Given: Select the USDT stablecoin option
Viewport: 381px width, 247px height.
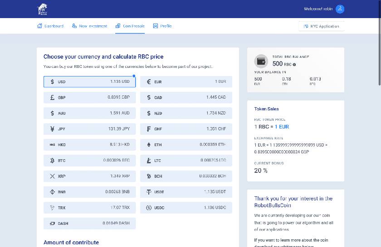Looking at the screenshot, I should (x=186, y=192).
